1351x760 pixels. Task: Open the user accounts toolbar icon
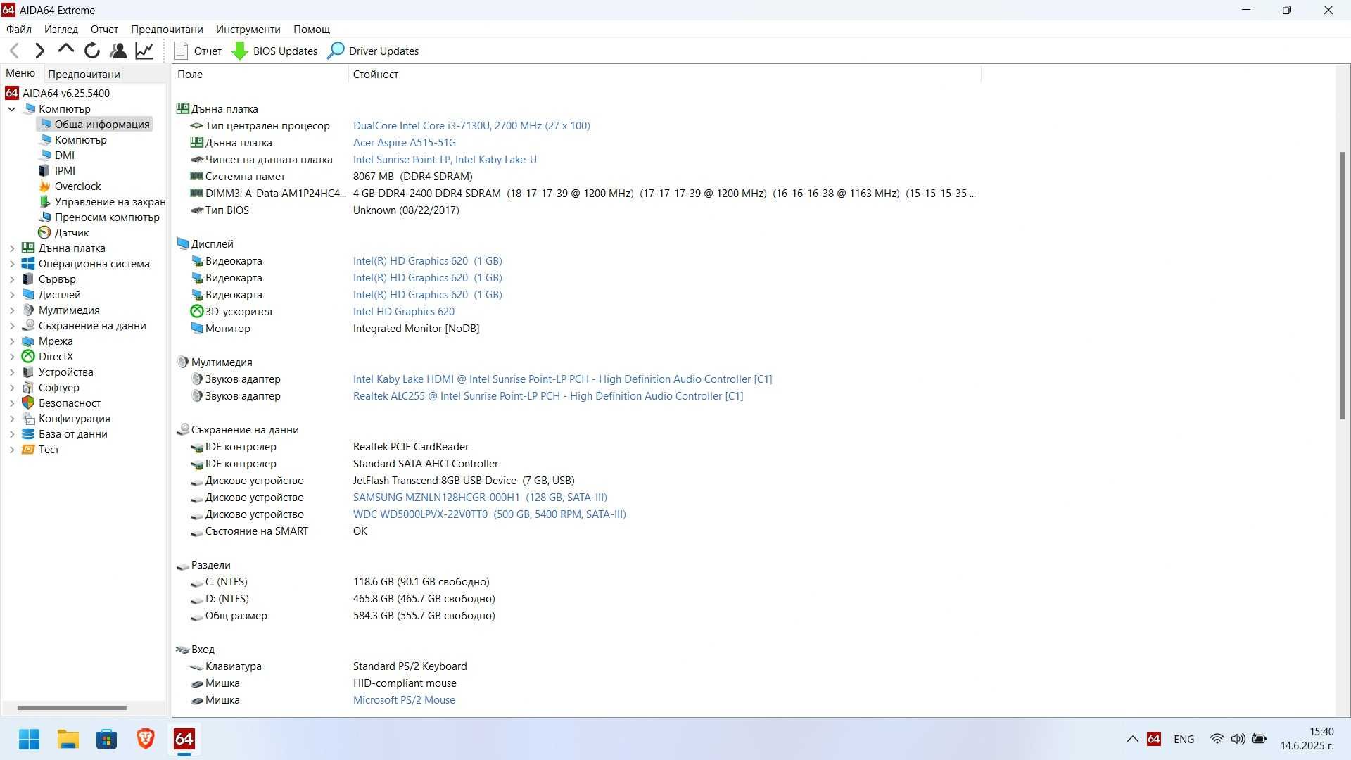118,51
